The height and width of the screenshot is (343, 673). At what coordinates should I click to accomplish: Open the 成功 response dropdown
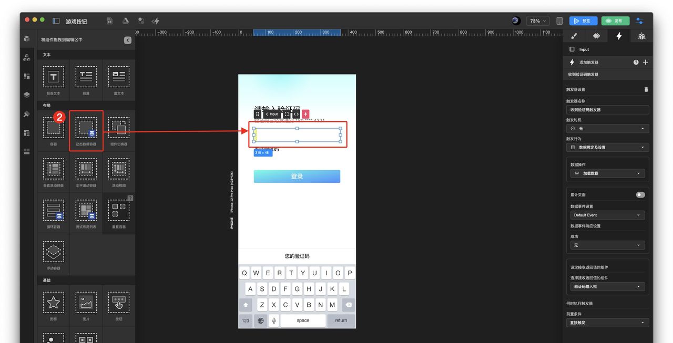point(608,245)
